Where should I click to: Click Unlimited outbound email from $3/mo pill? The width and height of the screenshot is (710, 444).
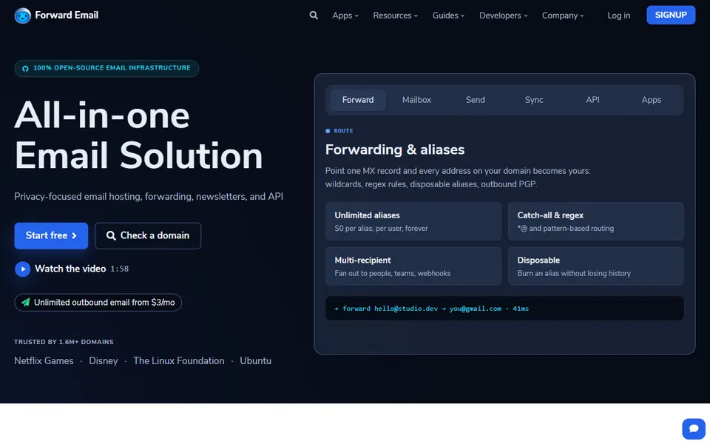click(98, 302)
